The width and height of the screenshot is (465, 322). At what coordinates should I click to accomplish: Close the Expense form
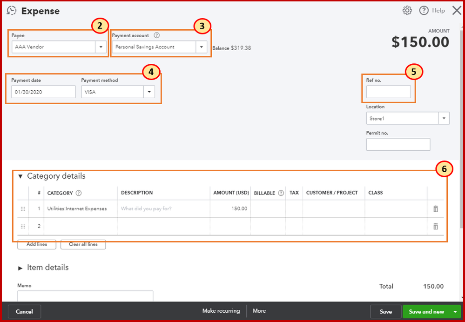pyautogui.click(x=457, y=10)
